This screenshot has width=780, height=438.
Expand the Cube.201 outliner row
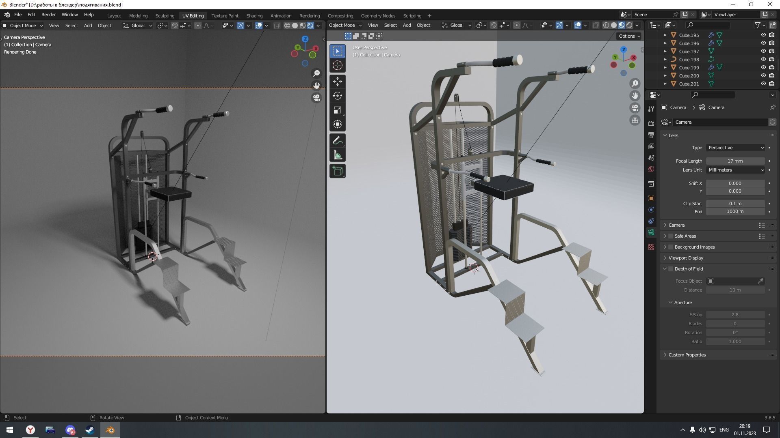(665, 84)
